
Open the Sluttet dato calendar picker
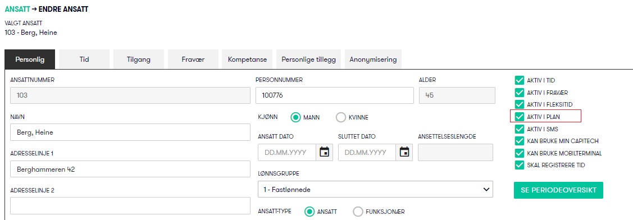404,152
